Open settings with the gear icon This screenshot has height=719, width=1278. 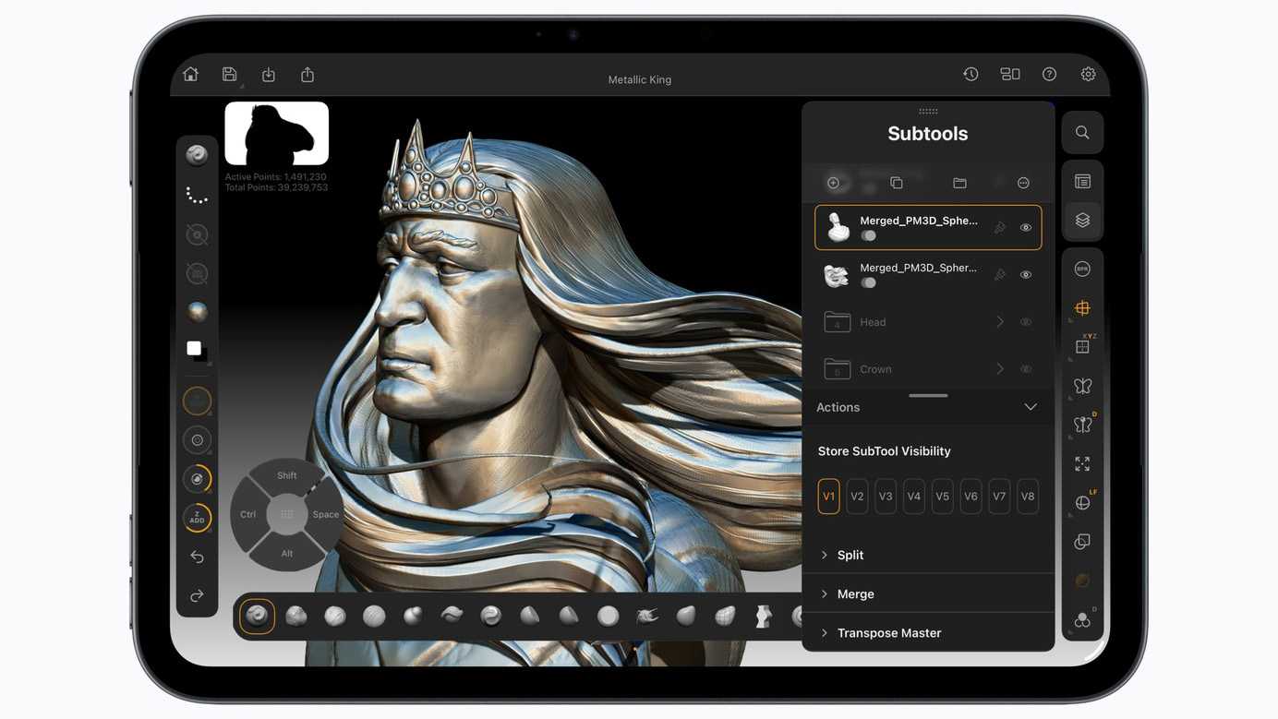(x=1089, y=75)
